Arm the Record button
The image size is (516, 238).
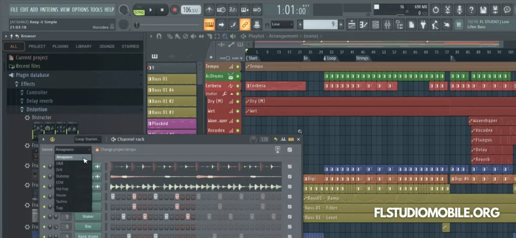(x=175, y=10)
